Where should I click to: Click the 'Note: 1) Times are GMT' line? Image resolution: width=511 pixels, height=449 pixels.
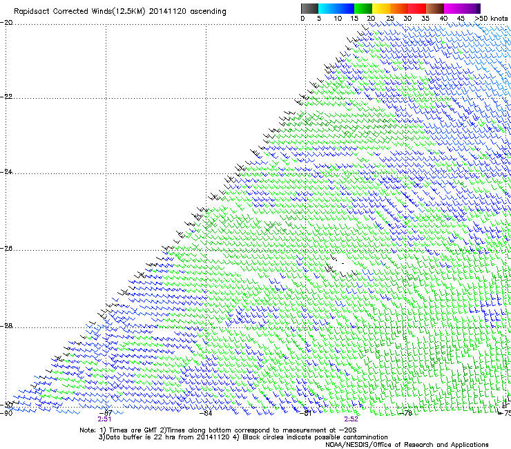(x=218, y=430)
